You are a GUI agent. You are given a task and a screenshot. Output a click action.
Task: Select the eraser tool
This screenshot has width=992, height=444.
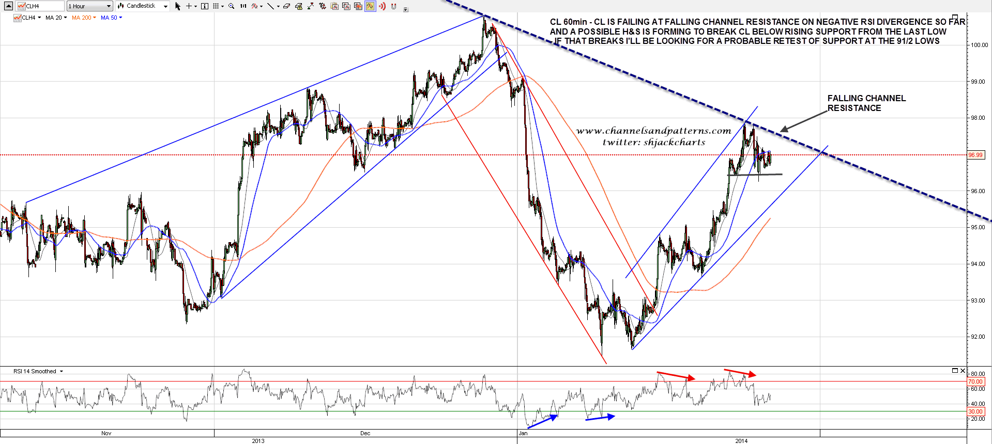[286, 6]
